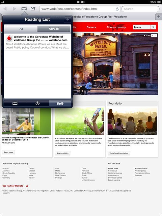Select the Reading List glasses icon
This screenshot has width=162, height=216.
[x=60, y=103]
